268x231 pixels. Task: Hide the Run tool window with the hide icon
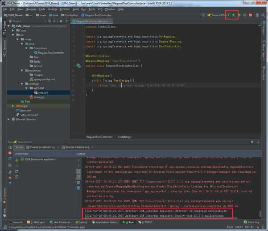click(x=259, y=142)
